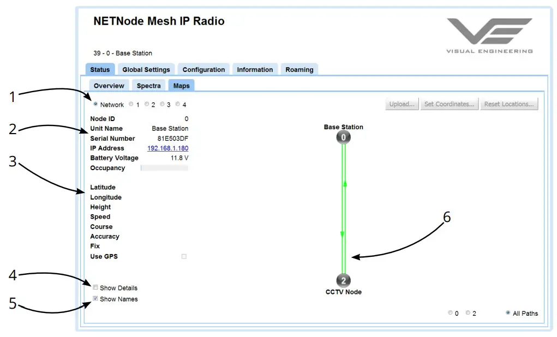Select the Spectra sub-tab
Viewport: 557px width, 337px height.
(x=147, y=86)
